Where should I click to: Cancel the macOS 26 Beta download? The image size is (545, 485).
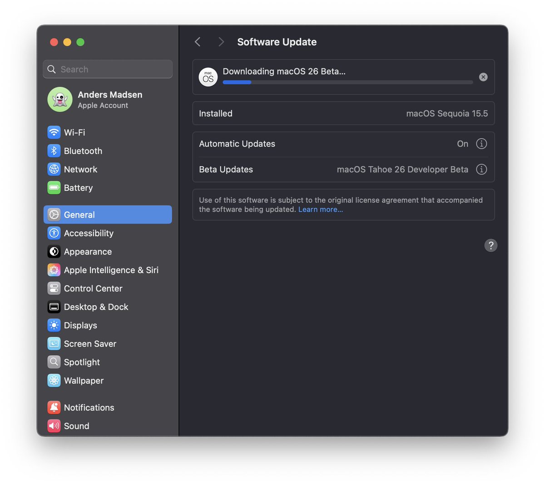point(483,77)
